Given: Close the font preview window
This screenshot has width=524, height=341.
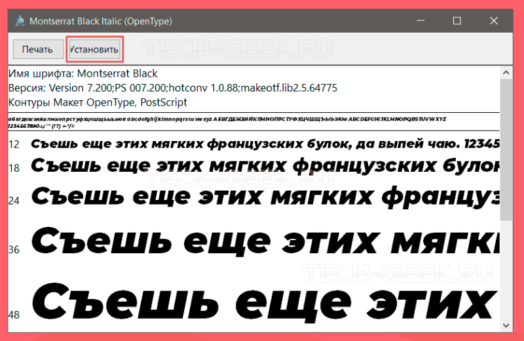Looking at the screenshot, I should 494,21.
